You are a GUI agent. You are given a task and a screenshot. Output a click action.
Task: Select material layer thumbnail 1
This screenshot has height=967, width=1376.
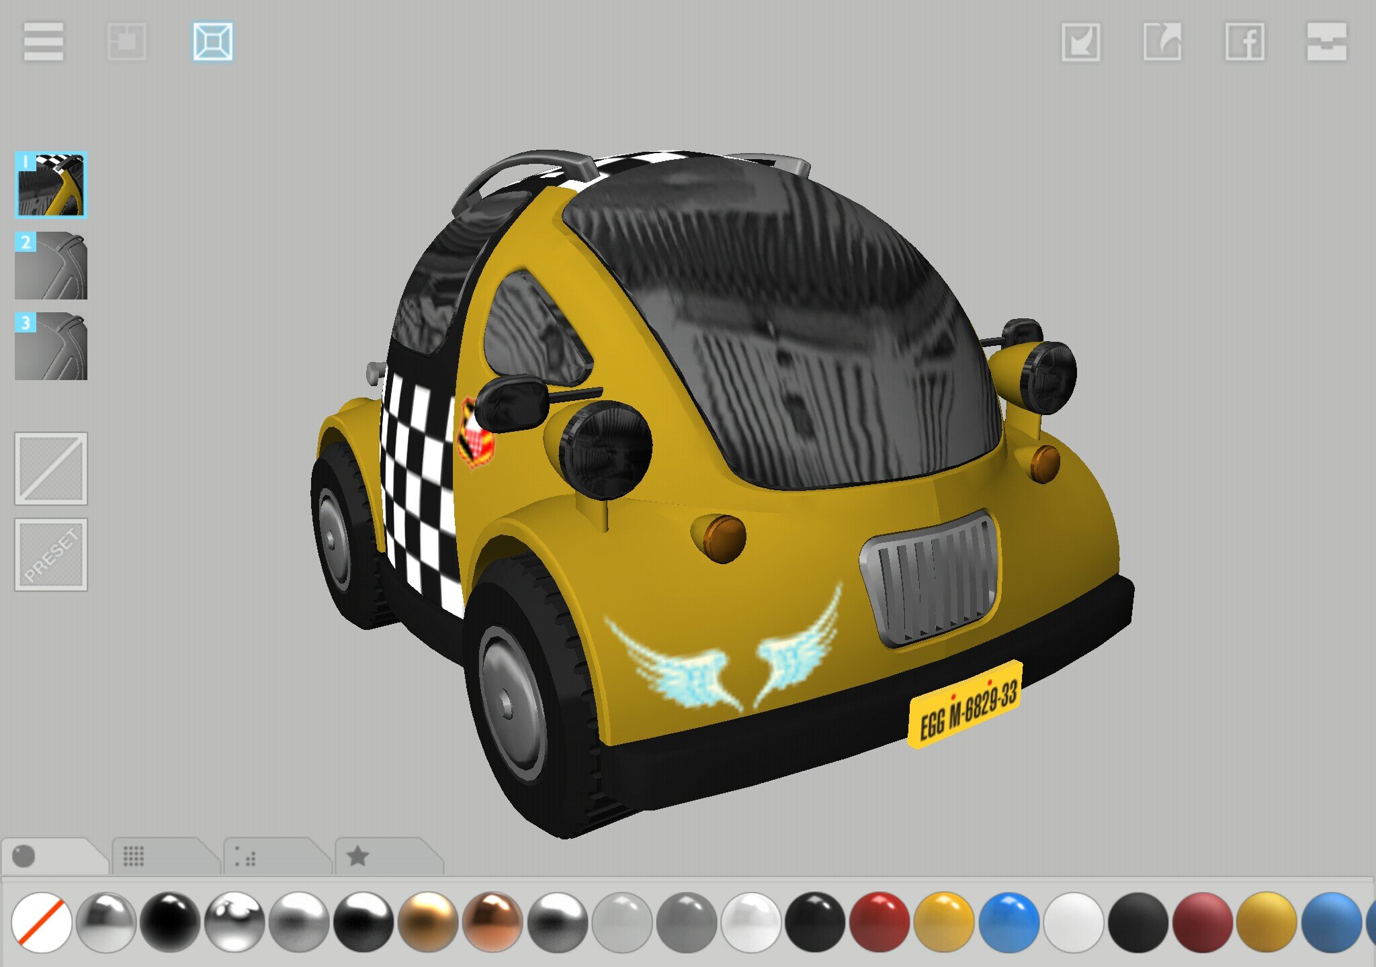[x=51, y=185]
